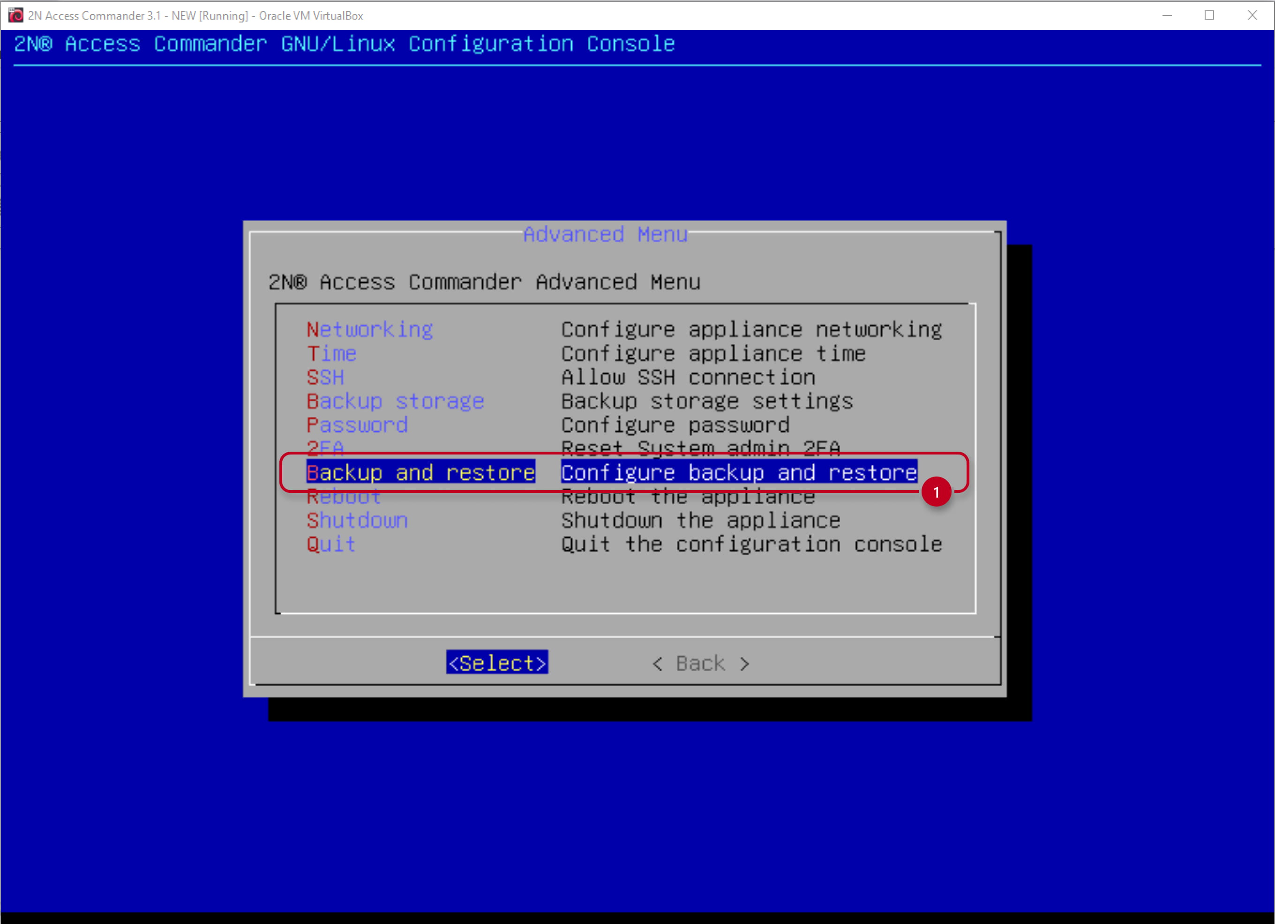Viewport: 1275px width, 924px height.
Task: Click the < Back > button
Action: (x=700, y=664)
